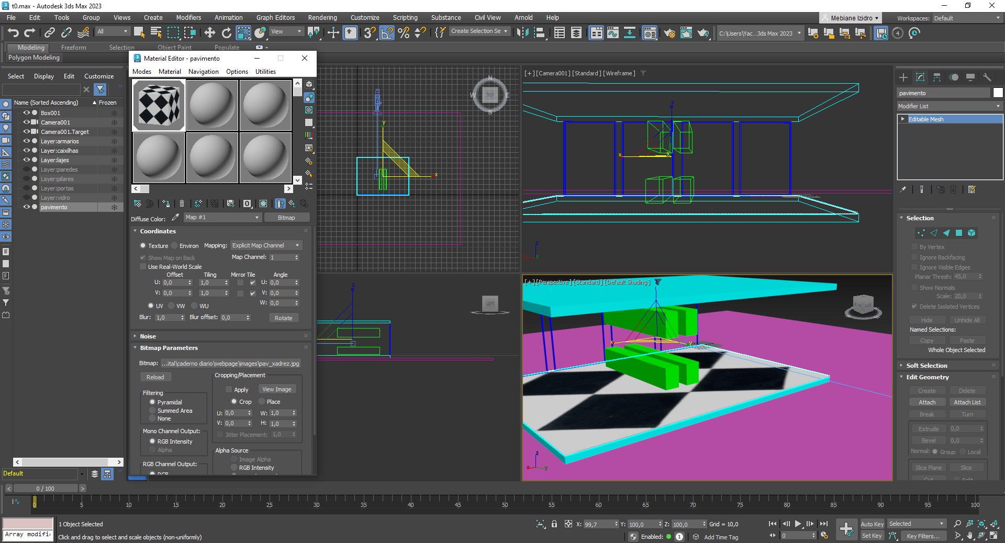Enable Use Real-World Scale checkbox
Viewport: 1005px width, 543px height.
click(143, 267)
